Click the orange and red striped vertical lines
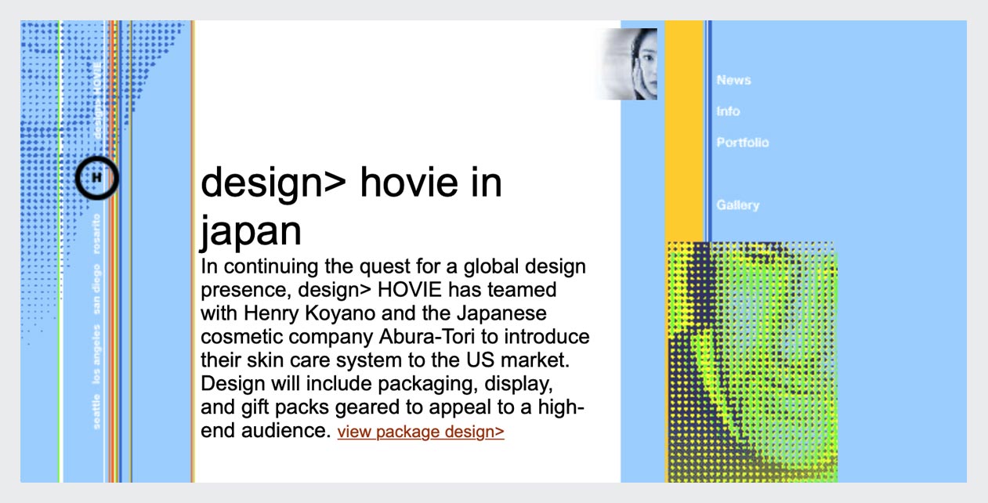The height and width of the screenshot is (503, 988). click(114, 313)
